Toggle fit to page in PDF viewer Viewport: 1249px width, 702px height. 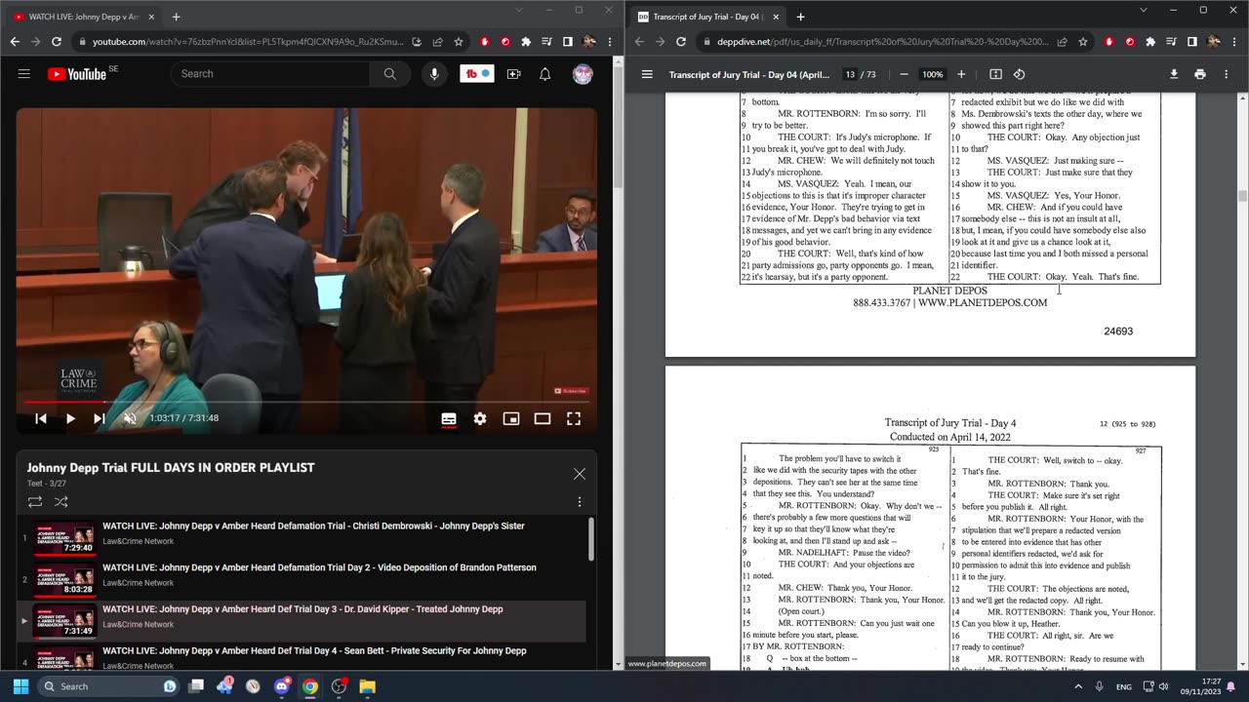click(x=995, y=74)
